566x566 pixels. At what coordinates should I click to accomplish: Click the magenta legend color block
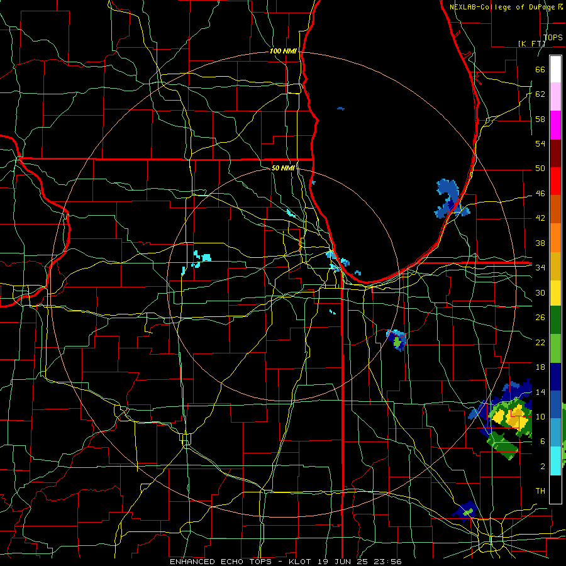click(555, 125)
